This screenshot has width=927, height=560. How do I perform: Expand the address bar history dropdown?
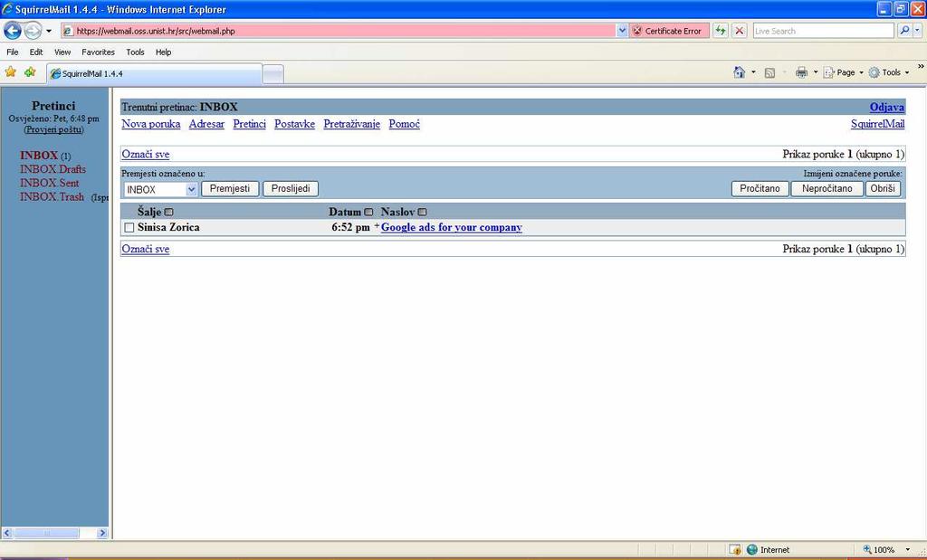(x=622, y=31)
